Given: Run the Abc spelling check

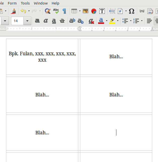Looking at the screenshot, I should 56,11.
